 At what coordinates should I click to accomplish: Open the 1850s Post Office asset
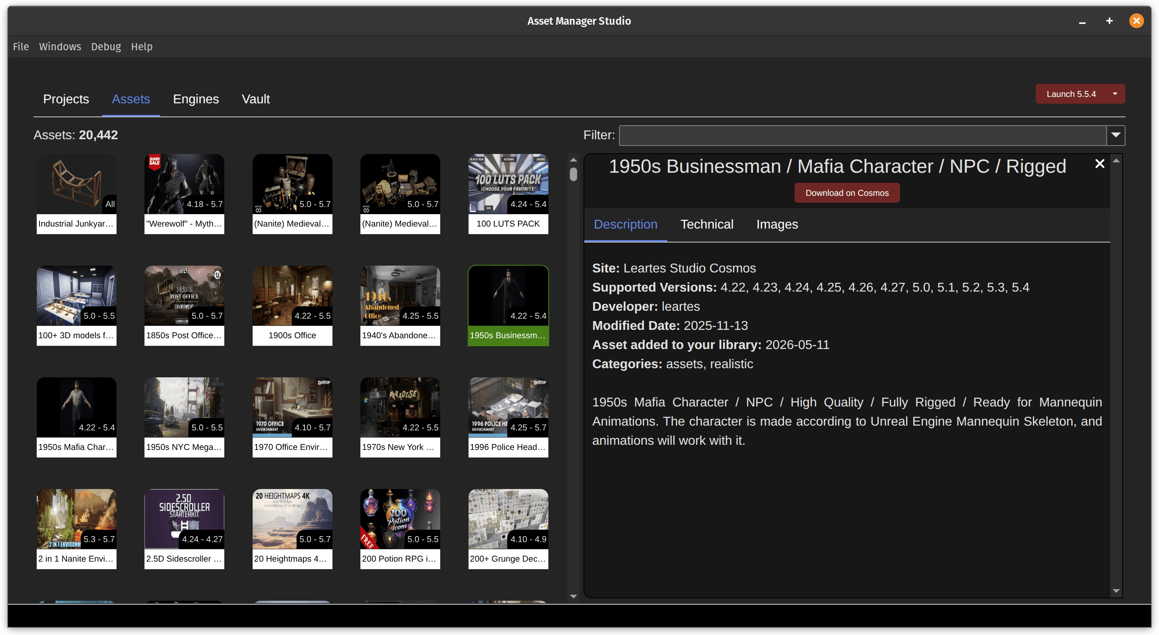tap(184, 306)
